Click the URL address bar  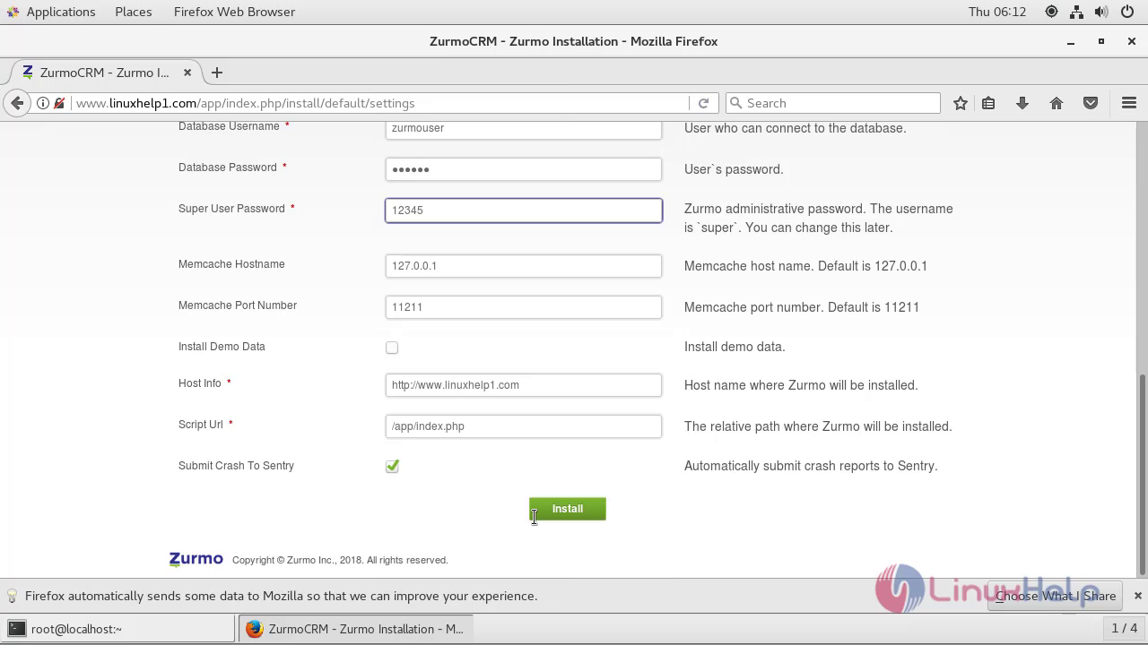point(380,103)
